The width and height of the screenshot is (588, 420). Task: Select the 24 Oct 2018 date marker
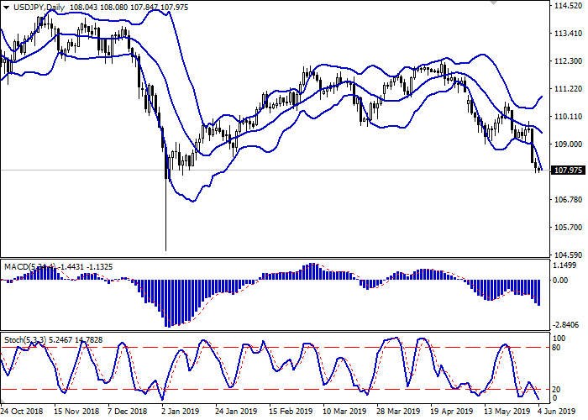click(x=23, y=412)
